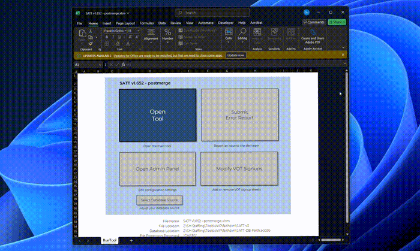Screen dimensions: 420x251
Task: Expand the Name Box dropdown at A1
Action: pyautogui.click(x=100, y=64)
